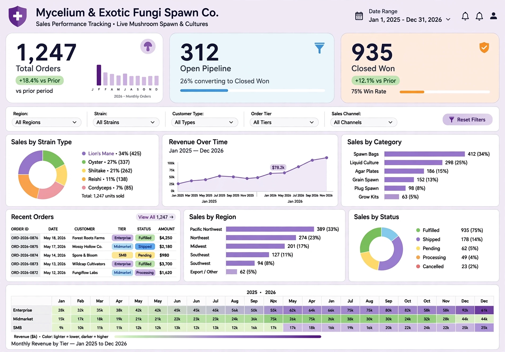Open the calendar icon for date range
Image resolution: width=505 pixels, height=352 pixels.
359,16
